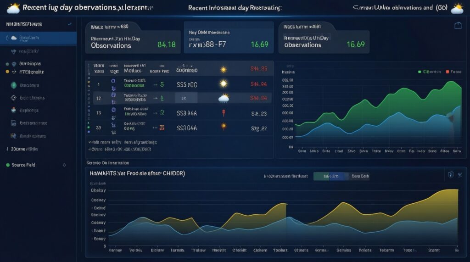Click the right segmented button in the bottom chart header
This screenshot has height=262, width=470.
tap(359, 176)
